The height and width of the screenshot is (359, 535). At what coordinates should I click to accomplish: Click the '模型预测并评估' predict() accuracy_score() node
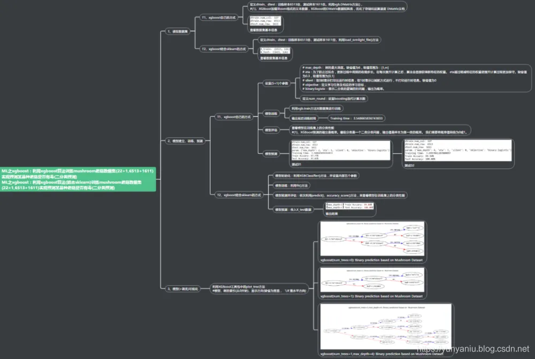[340, 195]
